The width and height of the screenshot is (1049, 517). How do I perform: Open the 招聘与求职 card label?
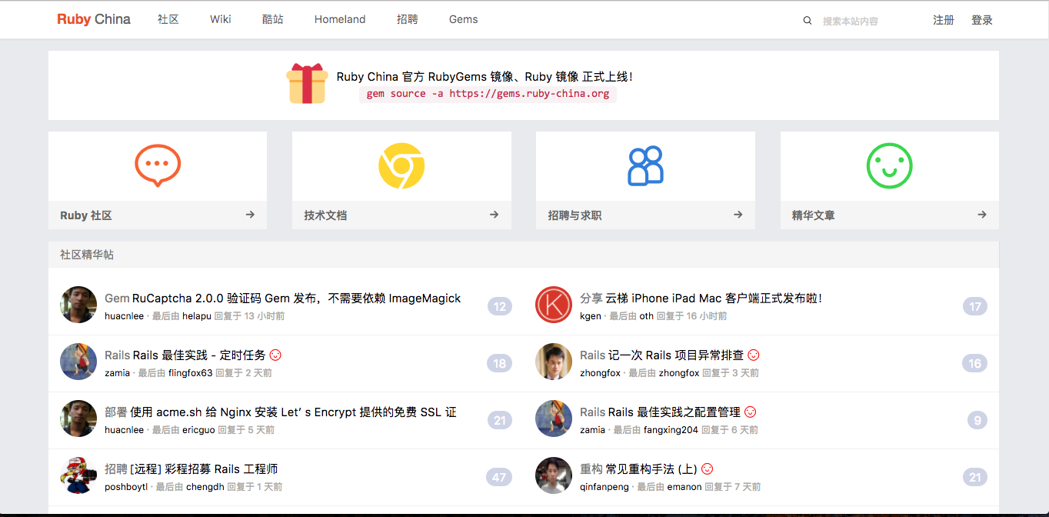[574, 215]
